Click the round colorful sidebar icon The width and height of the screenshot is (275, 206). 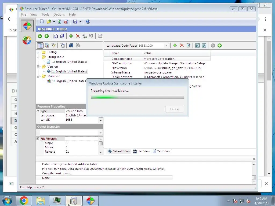pyautogui.click(x=27, y=40)
